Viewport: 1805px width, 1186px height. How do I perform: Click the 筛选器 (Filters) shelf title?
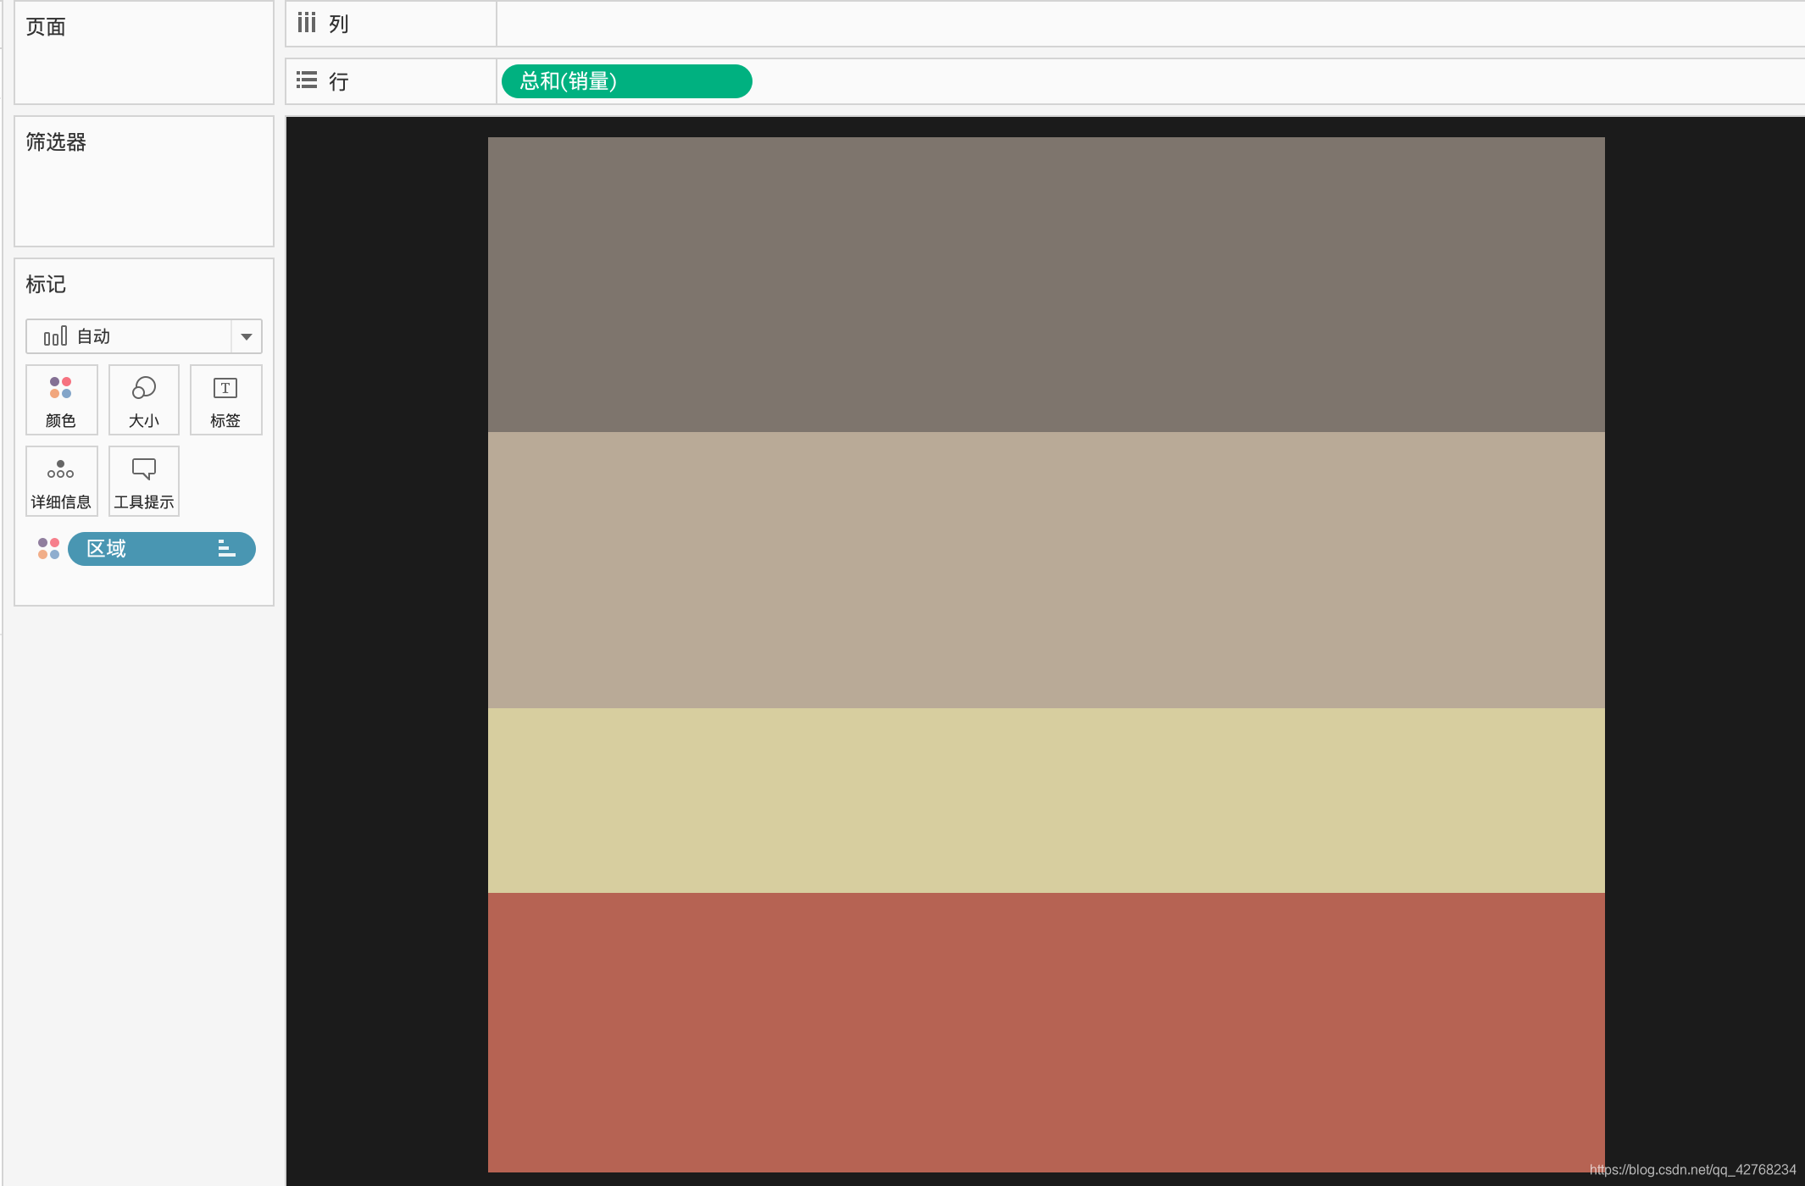pyautogui.click(x=56, y=142)
